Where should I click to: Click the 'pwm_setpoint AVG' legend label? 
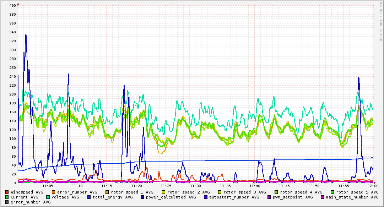point(293,197)
